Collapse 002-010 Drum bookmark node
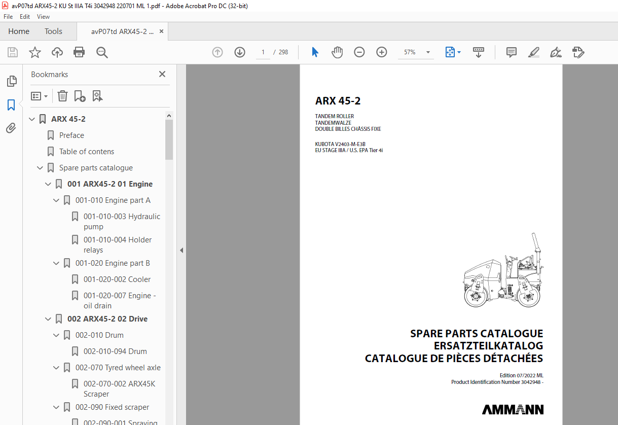This screenshot has width=618, height=425. point(56,335)
